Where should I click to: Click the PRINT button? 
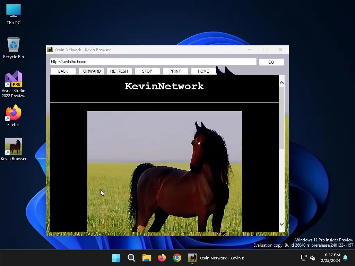coord(175,71)
